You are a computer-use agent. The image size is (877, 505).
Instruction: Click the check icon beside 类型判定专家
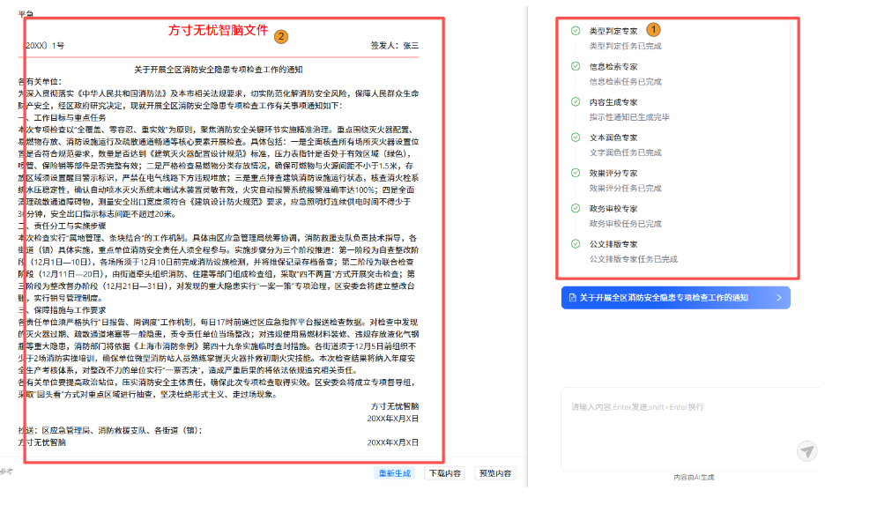pyautogui.click(x=576, y=31)
